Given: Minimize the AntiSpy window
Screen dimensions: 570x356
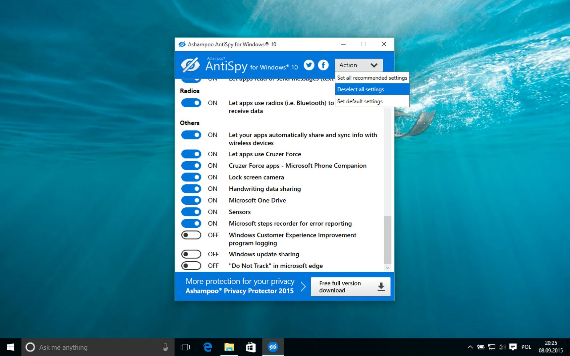Looking at the screenshot, I should click(x=343, y=44).
